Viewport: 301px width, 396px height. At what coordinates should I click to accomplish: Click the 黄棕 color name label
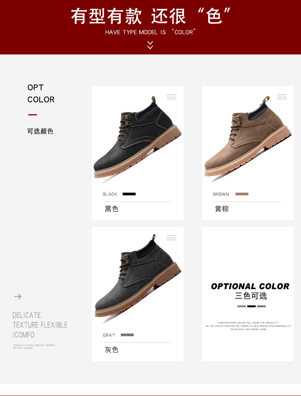pos(222,209)
